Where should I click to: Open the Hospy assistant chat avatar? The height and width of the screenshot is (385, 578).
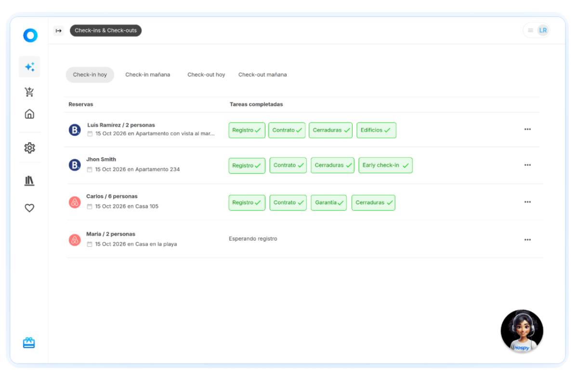click(522, 331)
